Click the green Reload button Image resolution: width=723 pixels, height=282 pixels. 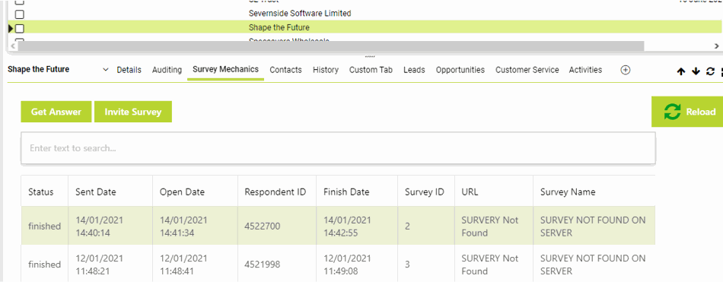pyautogui.click(x=687, y=112)
